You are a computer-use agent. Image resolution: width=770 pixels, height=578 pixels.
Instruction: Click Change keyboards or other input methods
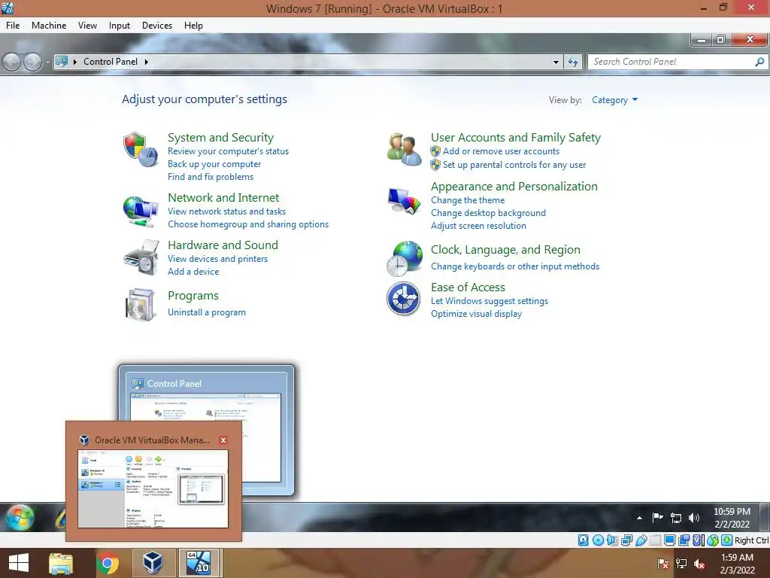[x=515, y=266]
